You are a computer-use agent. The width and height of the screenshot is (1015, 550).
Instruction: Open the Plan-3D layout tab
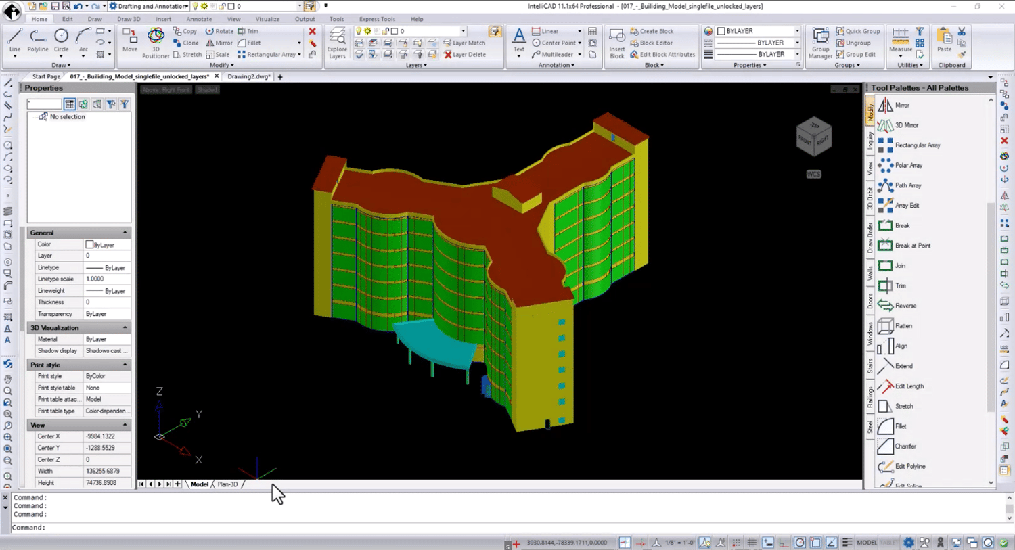click(x=227, y=484)
